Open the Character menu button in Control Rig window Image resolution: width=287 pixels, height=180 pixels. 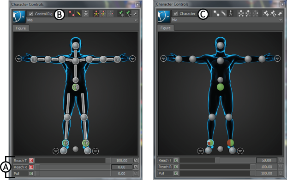point(19,17)
